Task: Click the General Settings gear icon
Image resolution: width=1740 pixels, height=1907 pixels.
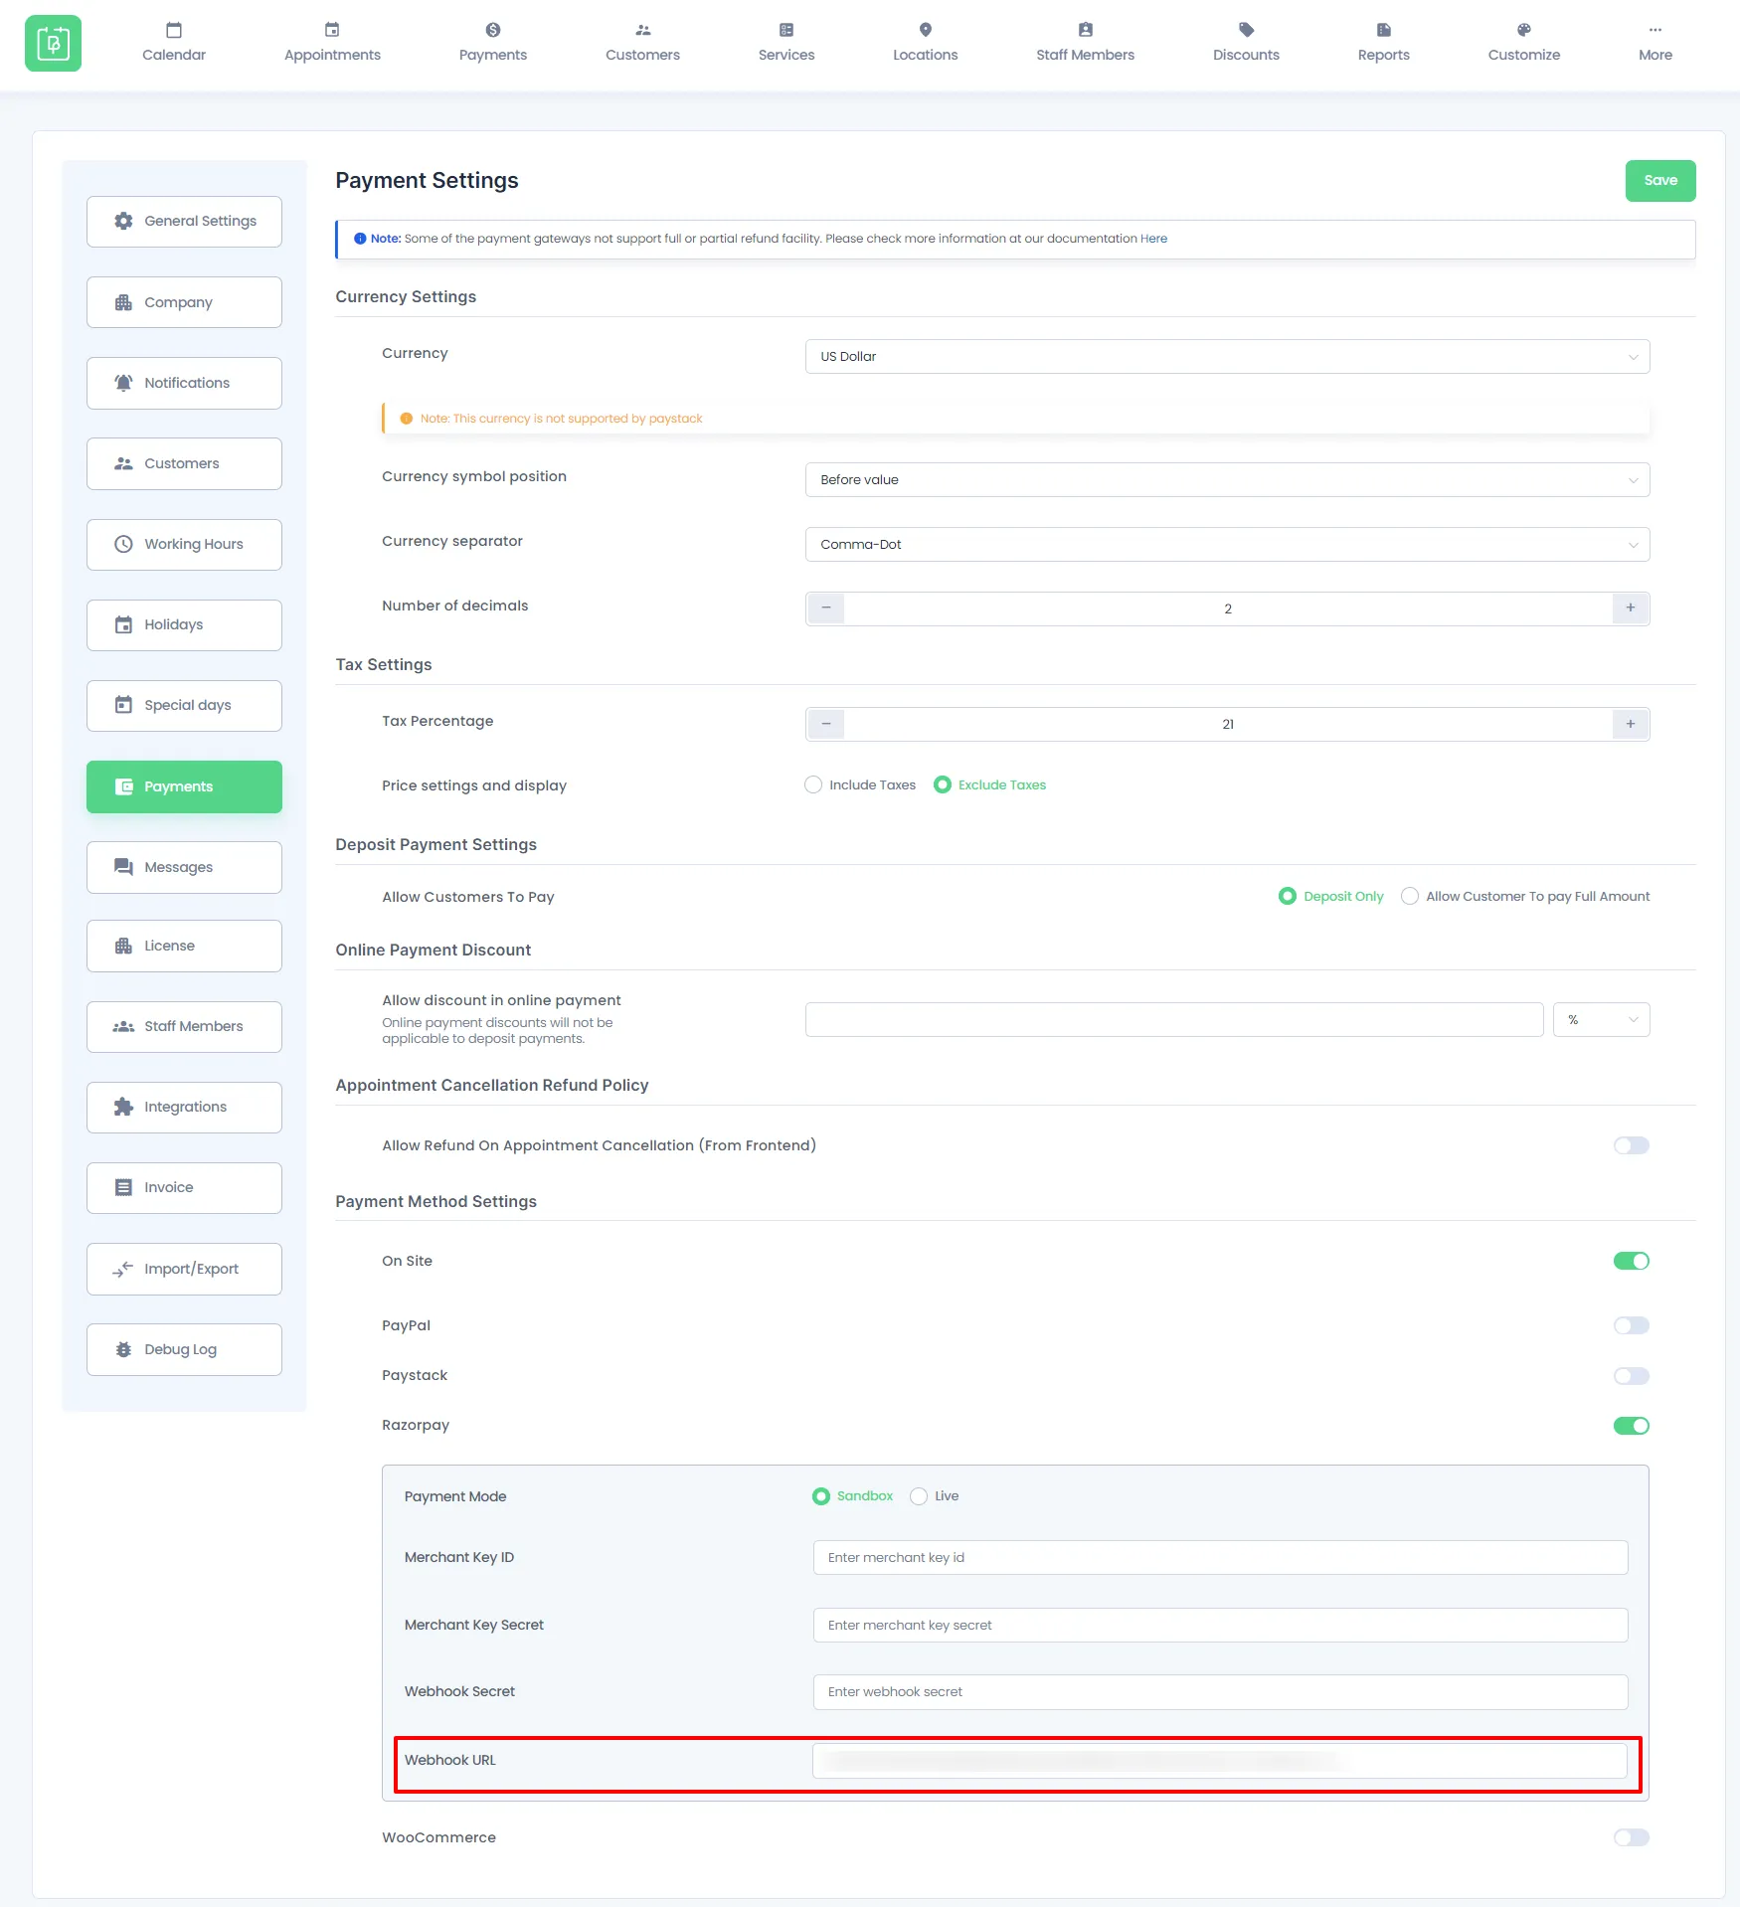Action: click(123, 221)
